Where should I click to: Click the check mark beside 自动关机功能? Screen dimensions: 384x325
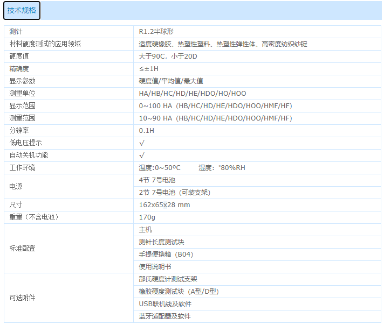pos(142,156)
